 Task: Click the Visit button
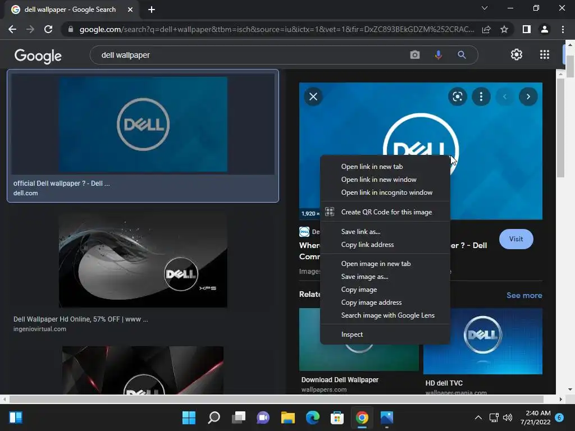(x=516, y=239)
